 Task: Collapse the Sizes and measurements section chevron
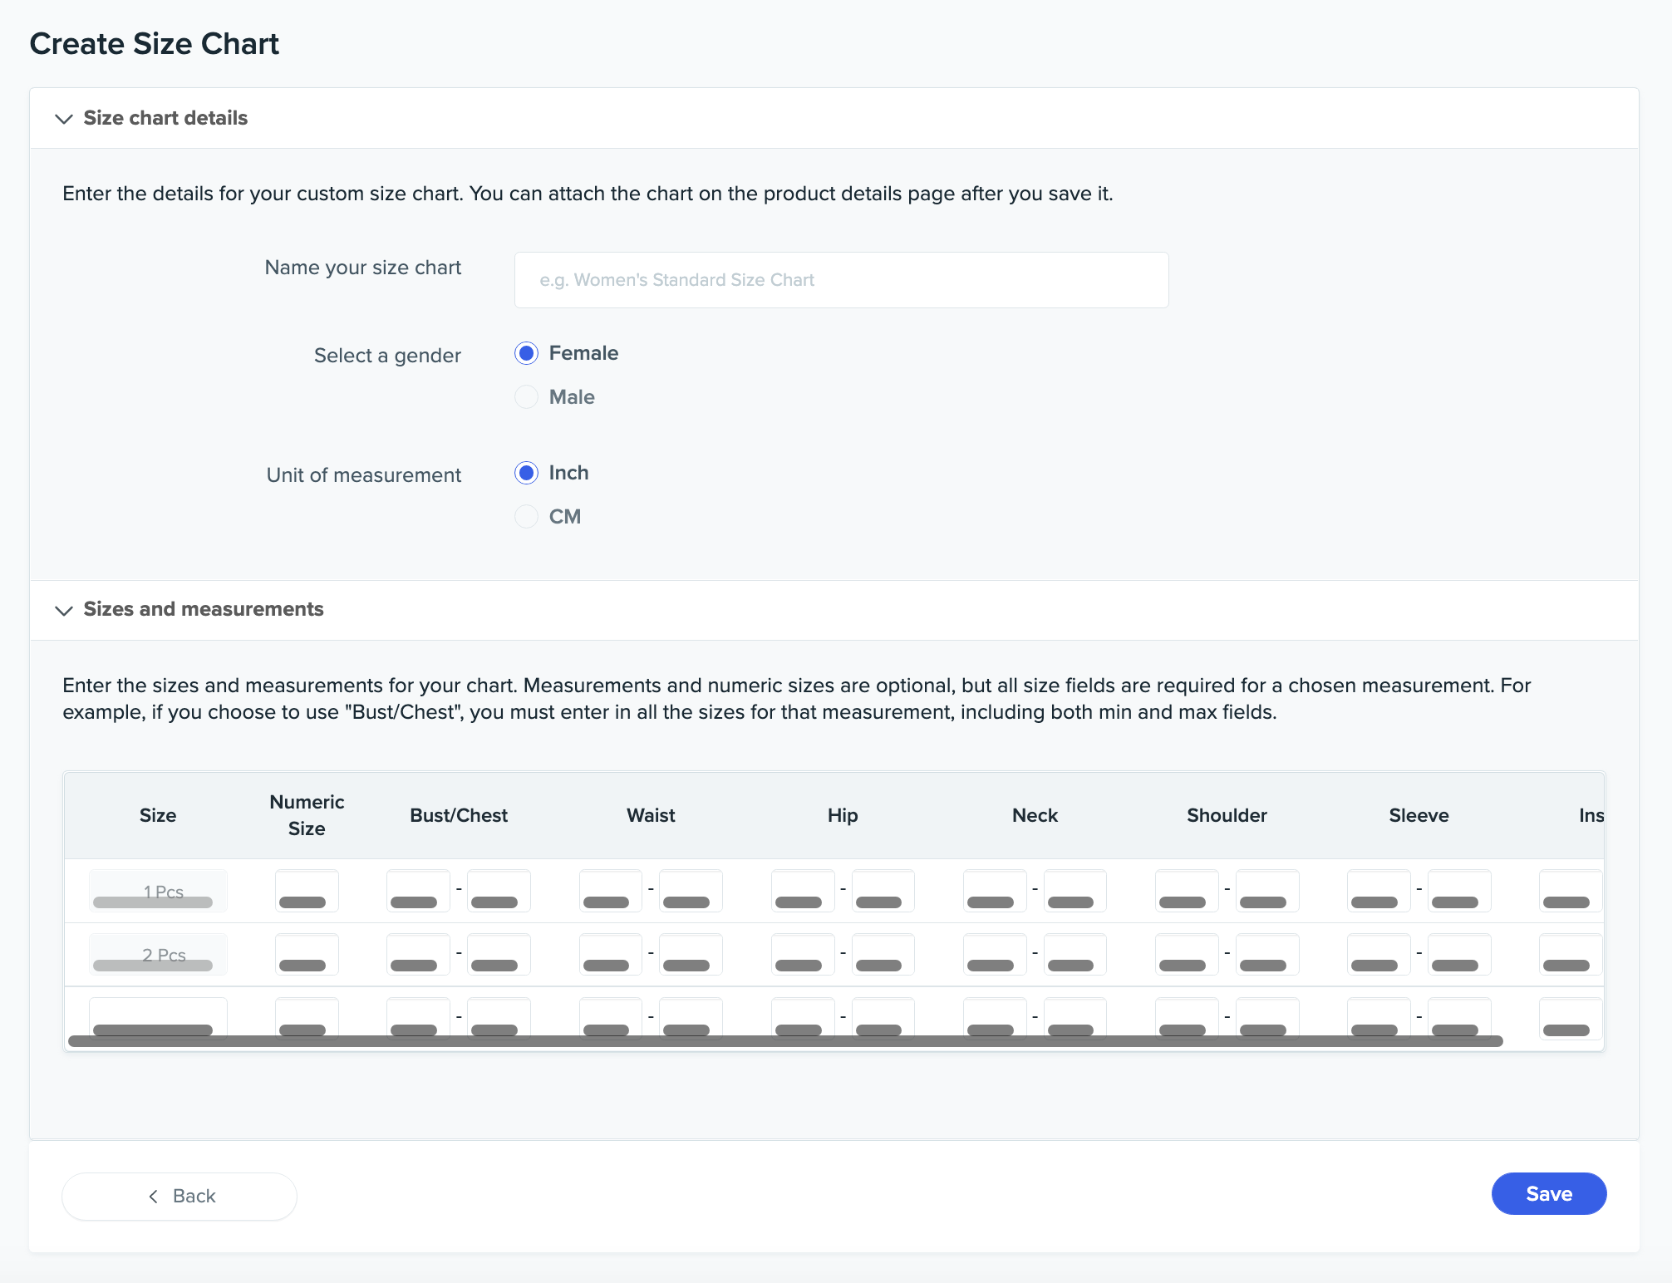point(63,610)
